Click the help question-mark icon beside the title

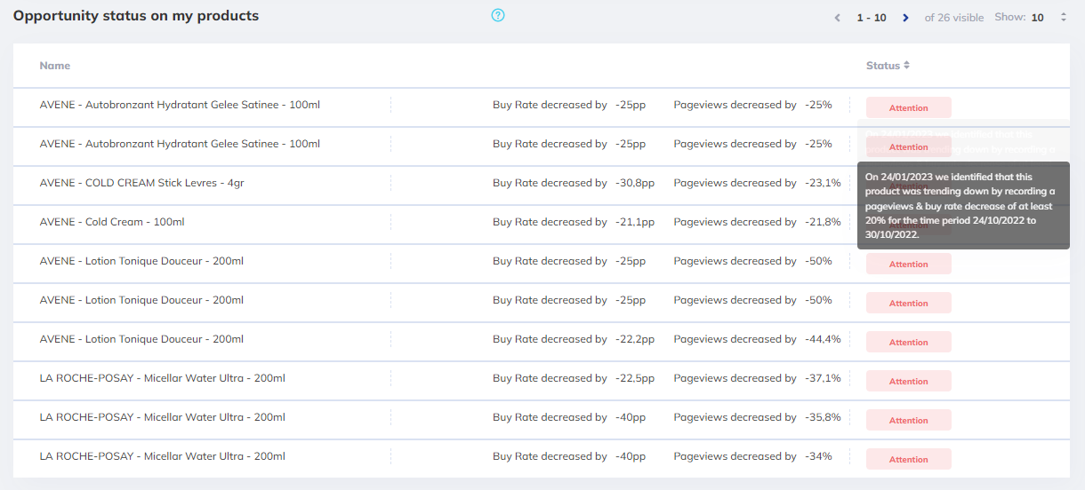point(498,15)
